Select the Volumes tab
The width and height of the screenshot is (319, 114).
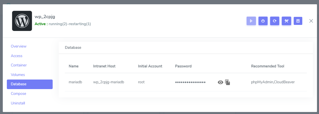coord(18,75)
